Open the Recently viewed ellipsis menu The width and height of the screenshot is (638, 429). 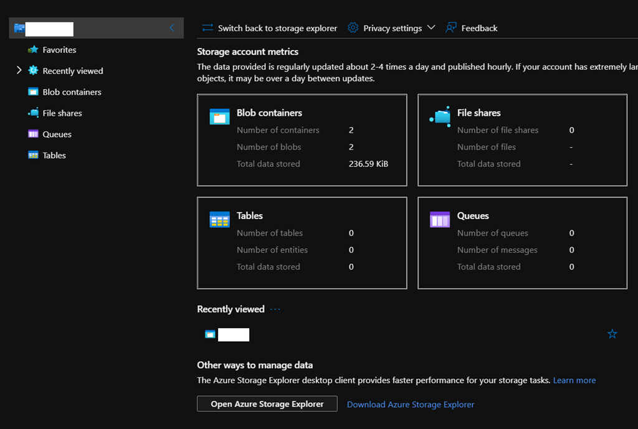pos(275,309)
